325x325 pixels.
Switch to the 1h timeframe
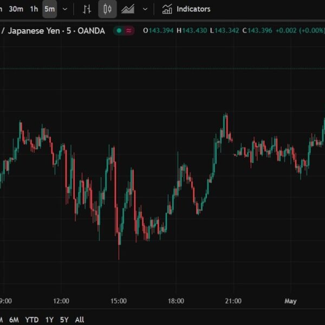pyautogui.click(x=34, y=9)
